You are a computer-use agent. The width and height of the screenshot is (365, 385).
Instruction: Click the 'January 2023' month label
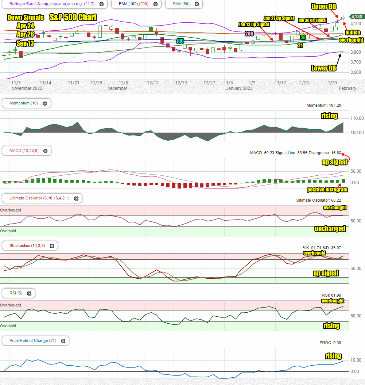(x=239, y=88)
